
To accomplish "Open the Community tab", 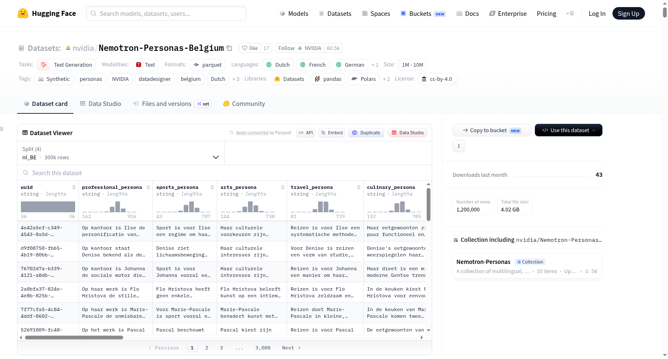I will 244,104.
